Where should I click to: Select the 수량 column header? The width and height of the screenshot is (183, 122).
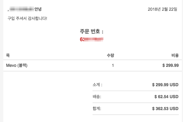[x=110, y=55]
